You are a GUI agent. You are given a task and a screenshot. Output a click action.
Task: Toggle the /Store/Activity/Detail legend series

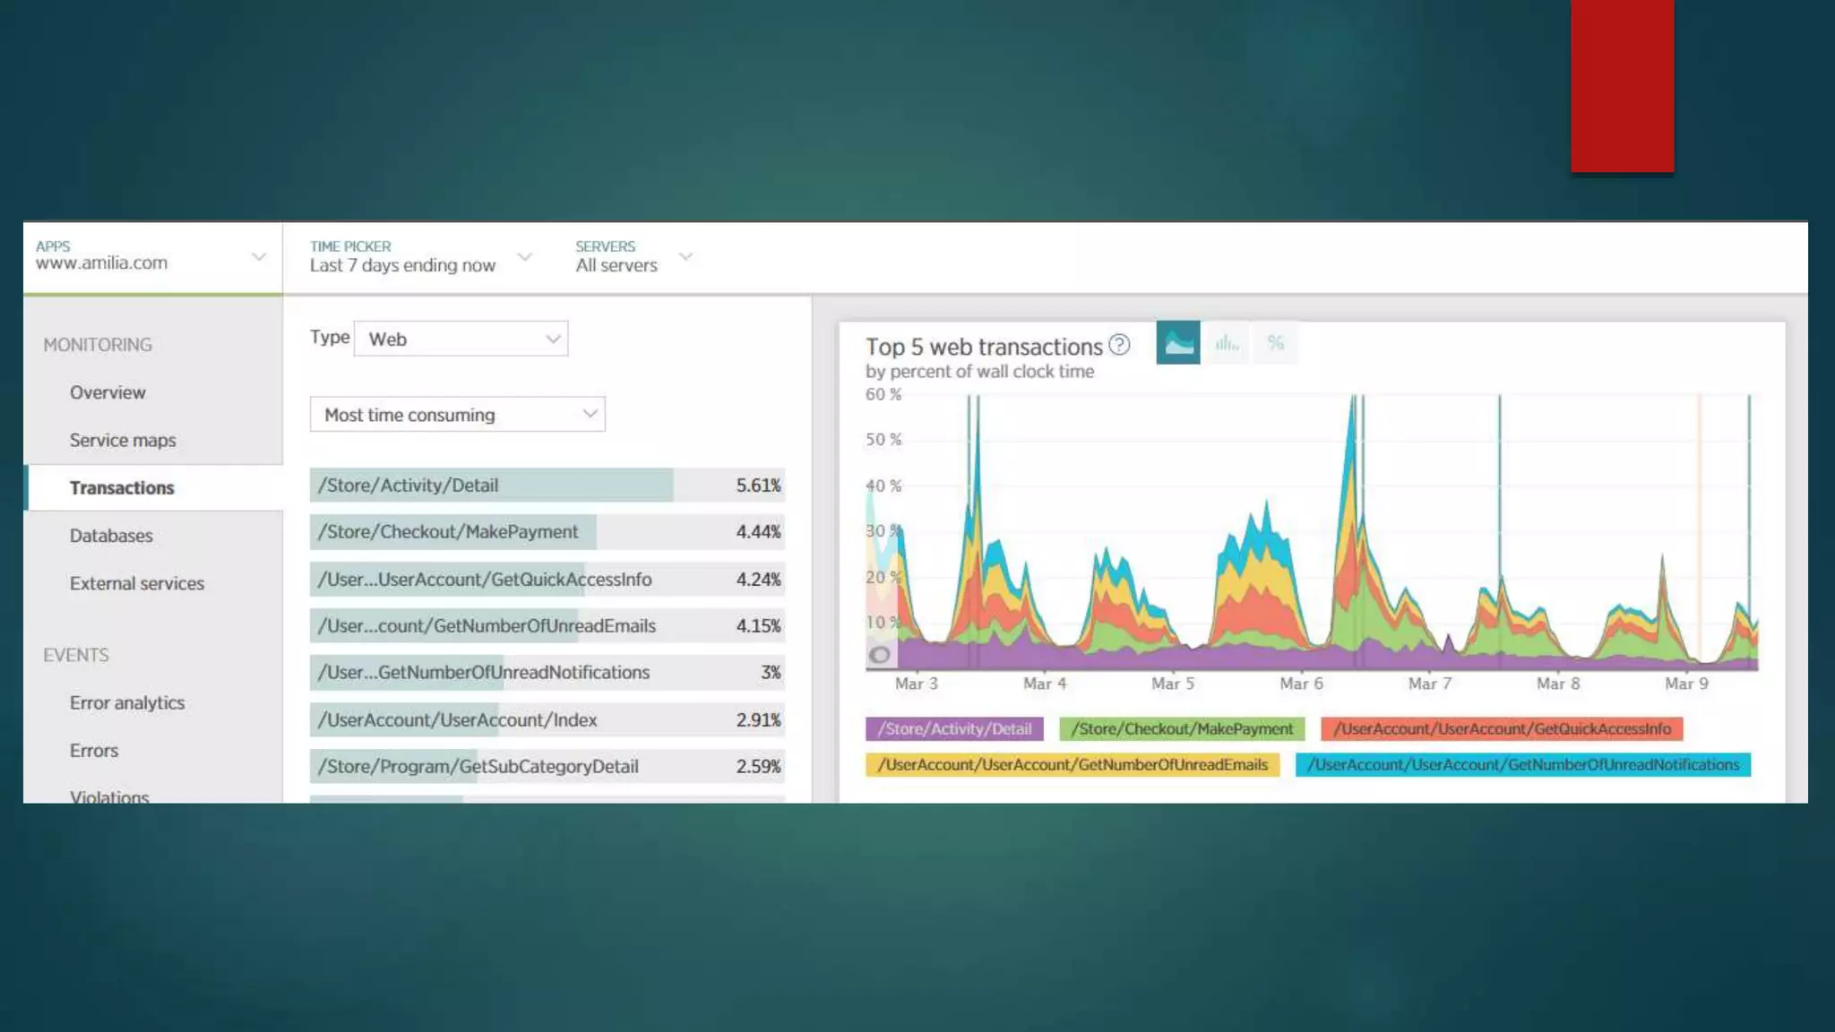954,729
